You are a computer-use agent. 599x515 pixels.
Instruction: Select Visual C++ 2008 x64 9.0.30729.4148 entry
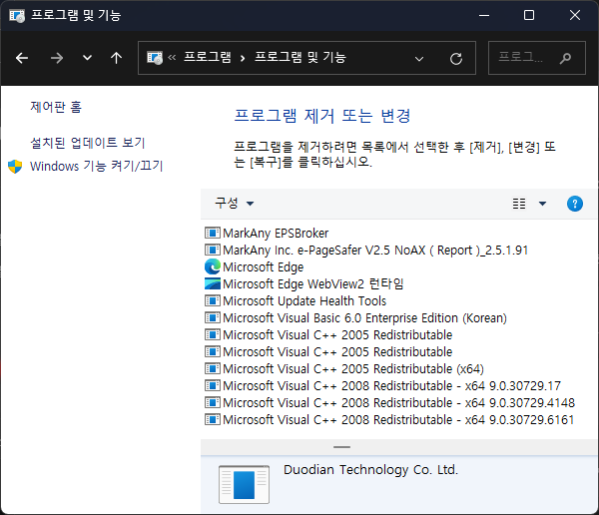point(389,402)
